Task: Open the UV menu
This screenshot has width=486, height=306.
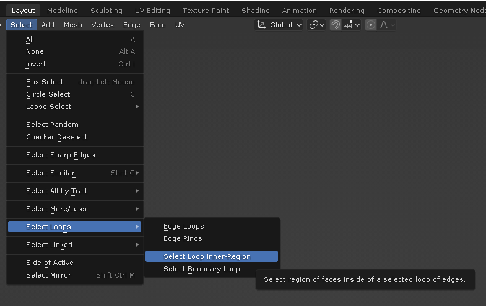Action: 180,25
